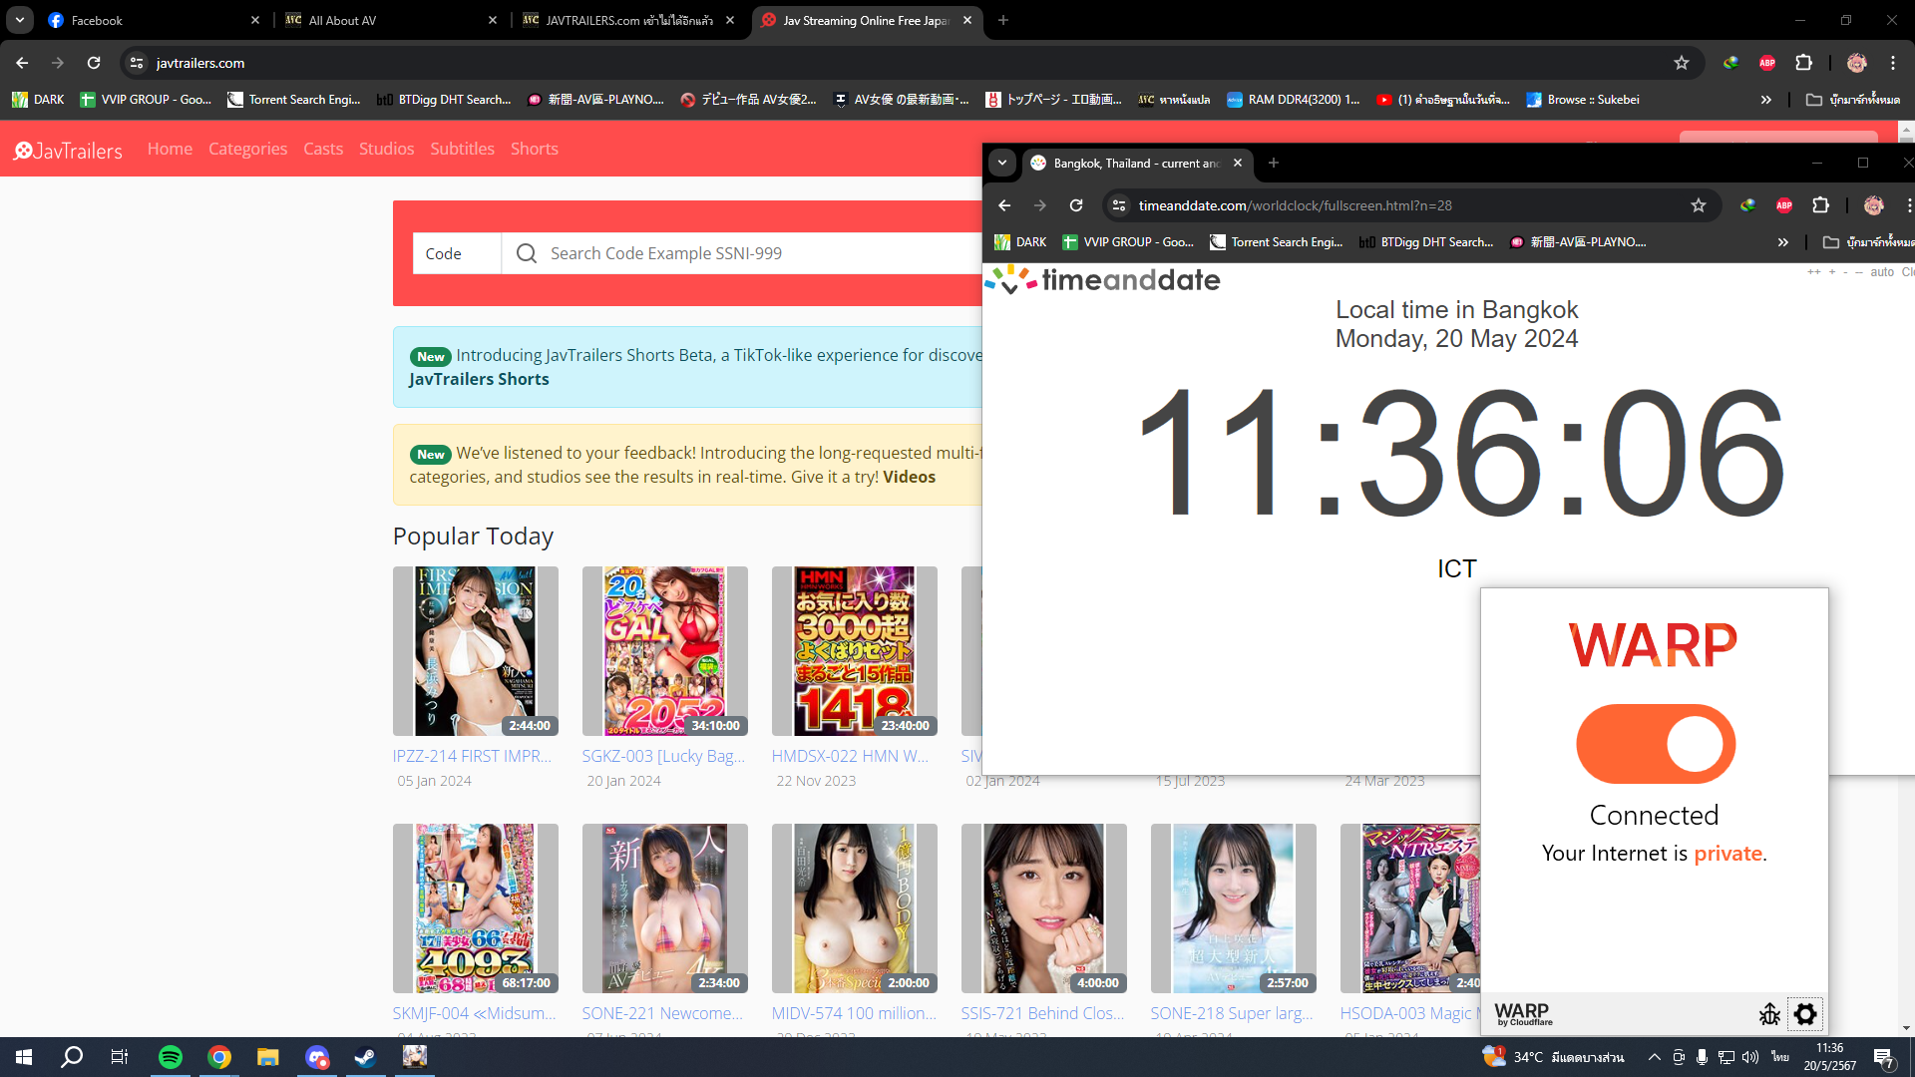Viewport: 1915px width, 1077px height.
Task: Click the ABP extension icon in timeanddate window
Action: 1784,205
